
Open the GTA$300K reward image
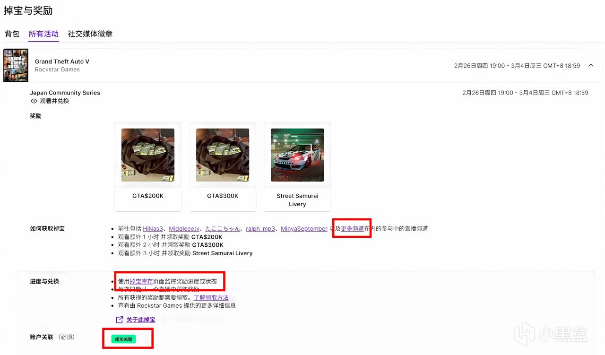(223, 155)
